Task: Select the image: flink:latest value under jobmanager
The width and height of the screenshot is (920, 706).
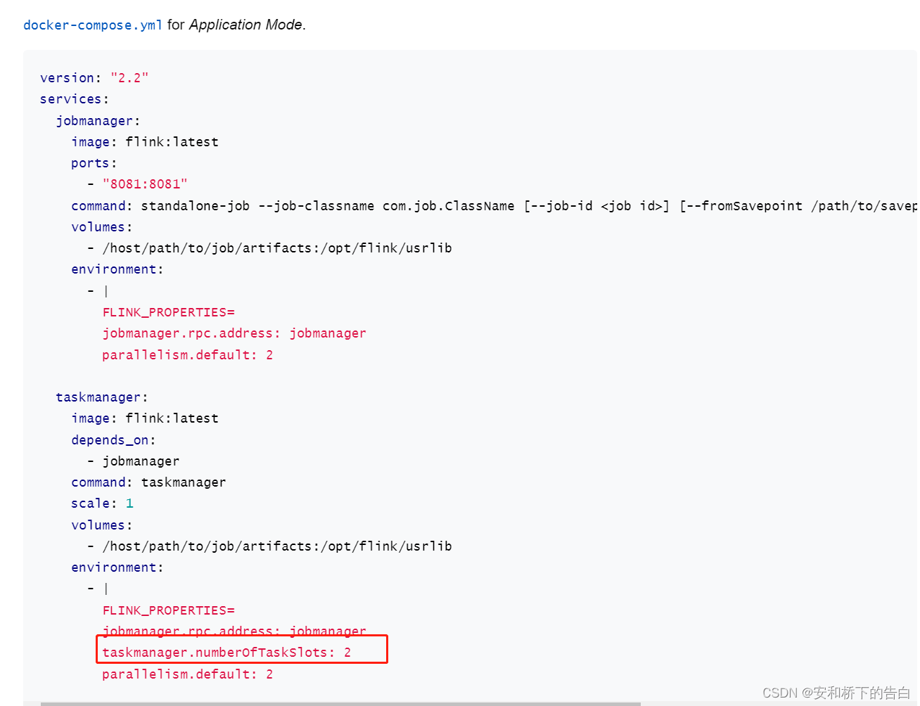Action: pos(171,141)
